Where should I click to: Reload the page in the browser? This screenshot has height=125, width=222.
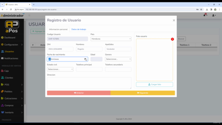pyautogui.click(x=11, y=9)
